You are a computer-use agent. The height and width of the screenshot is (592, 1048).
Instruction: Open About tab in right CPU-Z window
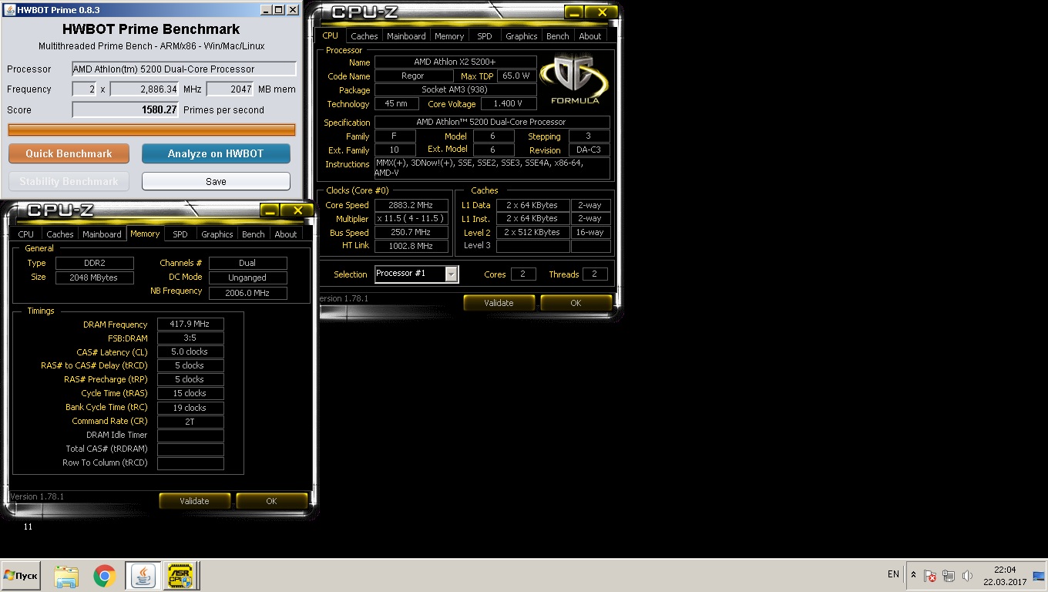pyautogui.click(x=590, y=36)
